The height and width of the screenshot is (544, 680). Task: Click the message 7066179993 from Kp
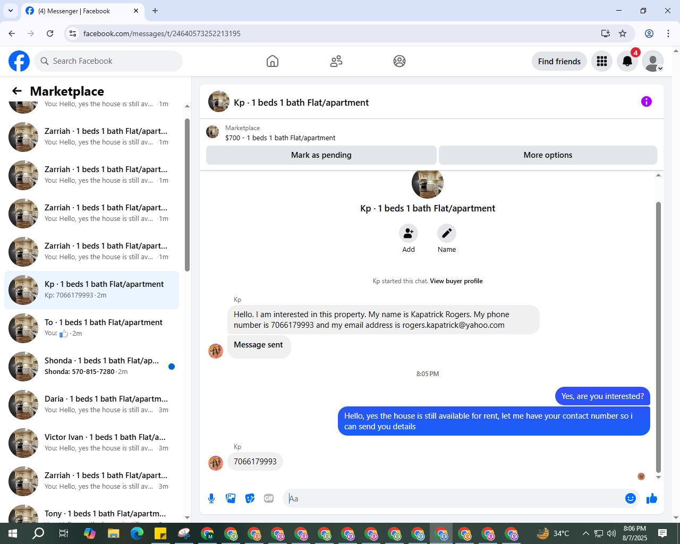coord(255,462)
